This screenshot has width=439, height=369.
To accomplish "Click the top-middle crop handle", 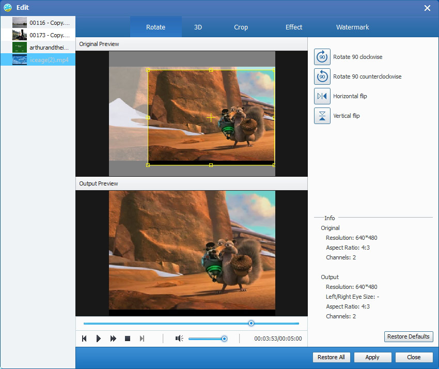I will [211, 70].
